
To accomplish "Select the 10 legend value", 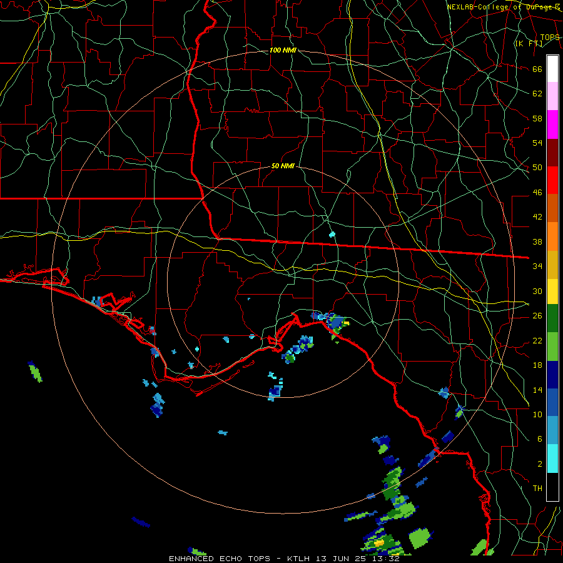I will tap(537, 414).
